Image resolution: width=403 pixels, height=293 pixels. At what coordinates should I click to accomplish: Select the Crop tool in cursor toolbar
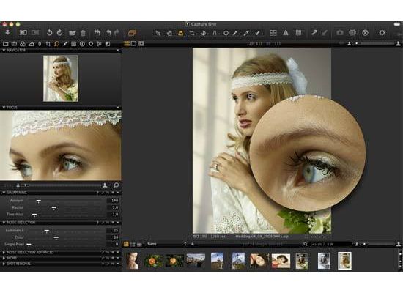click(x=192, y=33)
